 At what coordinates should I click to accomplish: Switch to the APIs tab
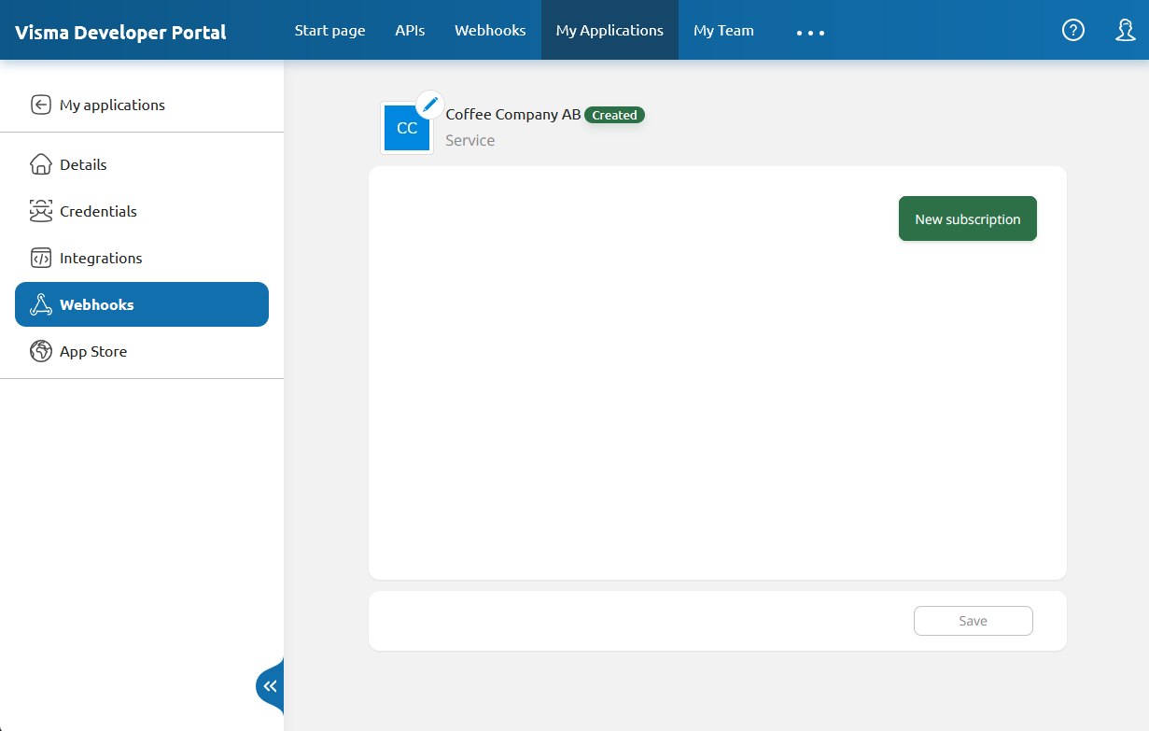[x=410, y=30]
